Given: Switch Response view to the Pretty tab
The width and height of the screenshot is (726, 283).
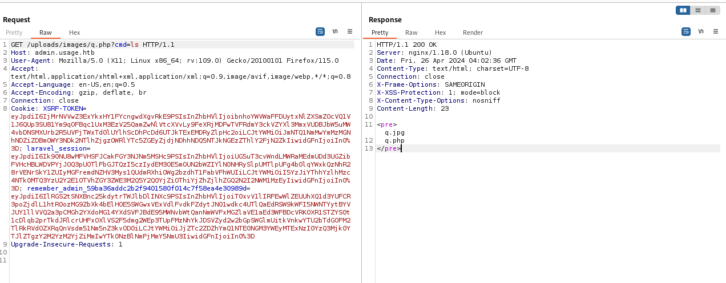Looking at the screenshot, I should [x=380, y=33].
